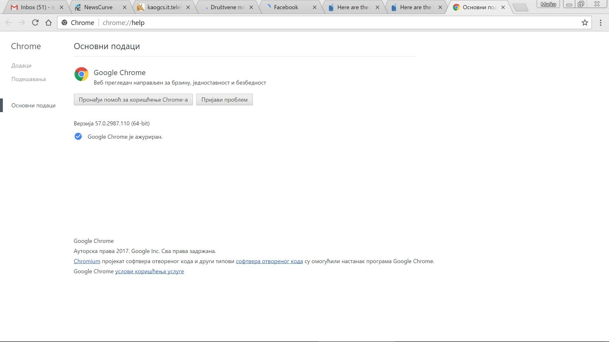This screenshot has width=609, height=342.
Task: Click the reload page icon
Action: pyautogui.click(x=35, y=22)
